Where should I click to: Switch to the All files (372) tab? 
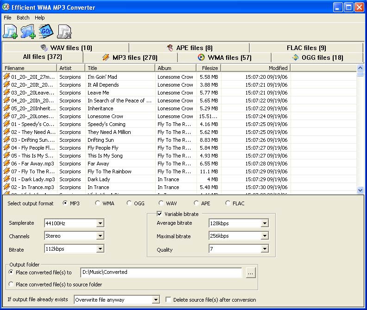coord(43,57)
